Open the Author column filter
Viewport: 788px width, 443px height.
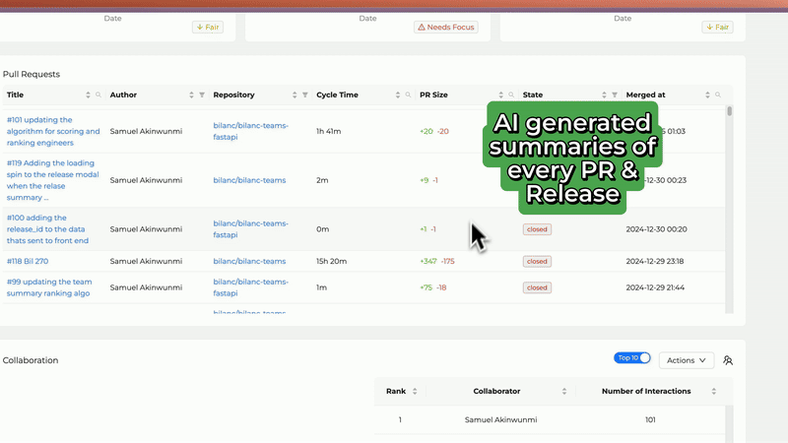[x=202, y=95]
